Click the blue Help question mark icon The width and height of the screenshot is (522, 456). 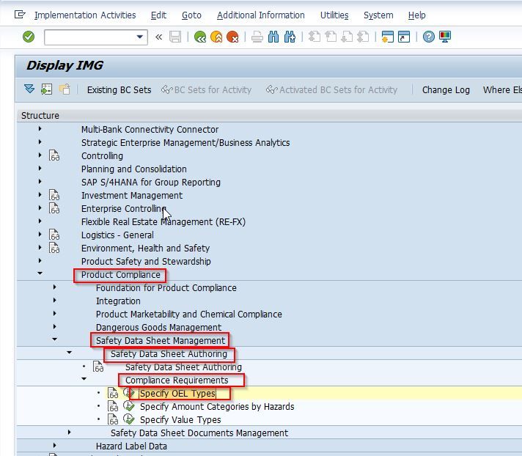tap(428, 37)
